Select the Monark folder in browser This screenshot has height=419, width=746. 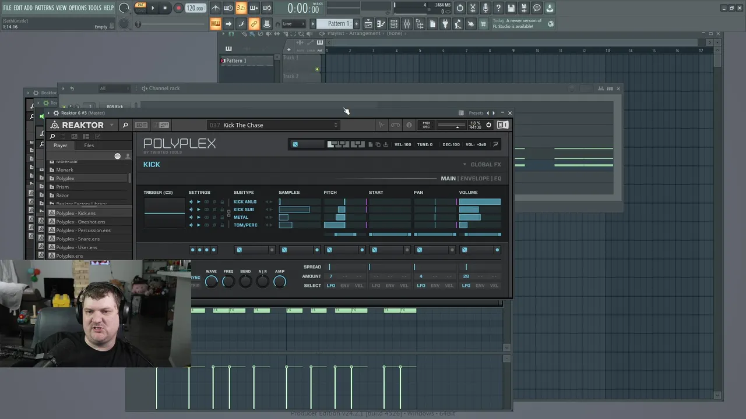[x=65, y=170]
